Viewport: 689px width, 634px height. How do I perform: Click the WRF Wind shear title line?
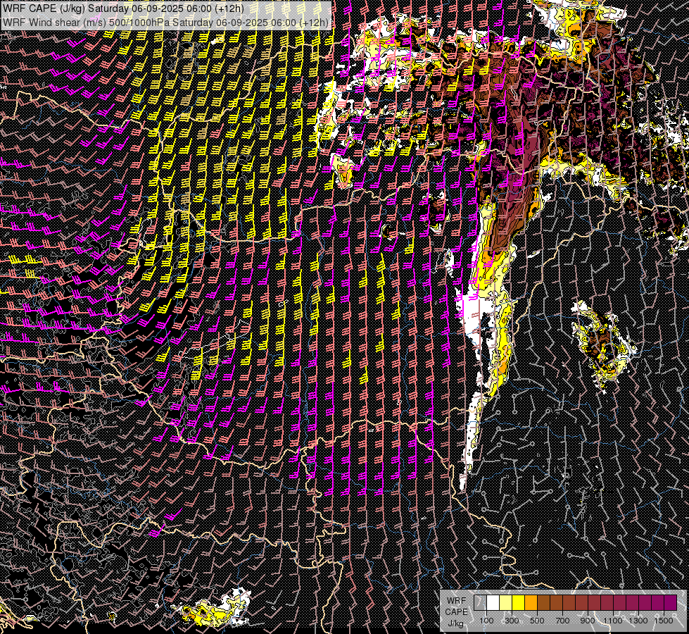click(165, 23)
